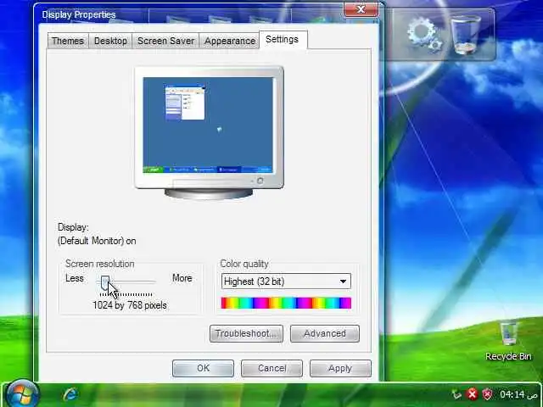Click the recycle bin icon in the top widget

pos(466,35)
